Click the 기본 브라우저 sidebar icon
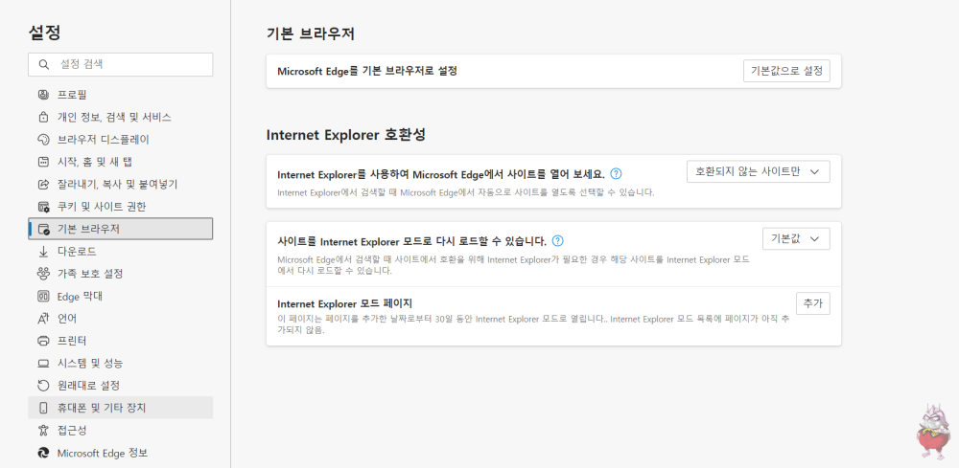The height and width of the screenshot is (468, 959). point(43,229)
